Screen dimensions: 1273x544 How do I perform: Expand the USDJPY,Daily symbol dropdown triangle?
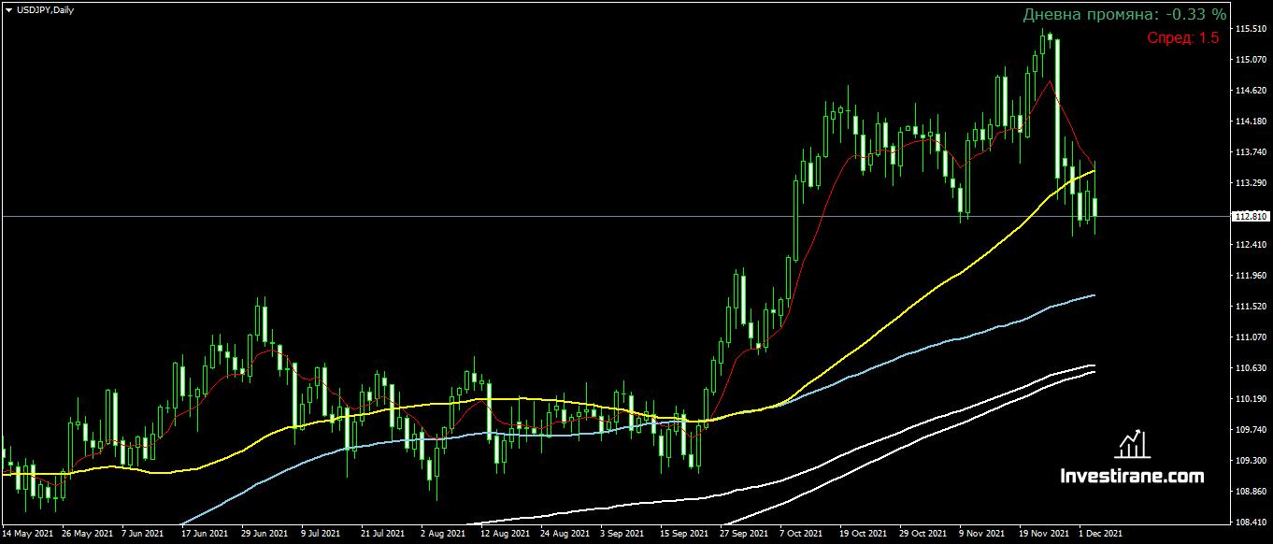pyautogui.click(x=9, y=10)
